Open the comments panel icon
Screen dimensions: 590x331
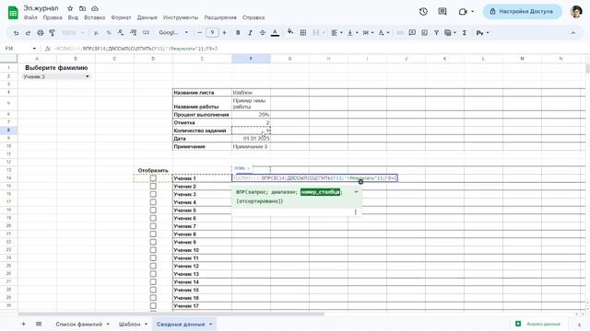pos(442,12)
